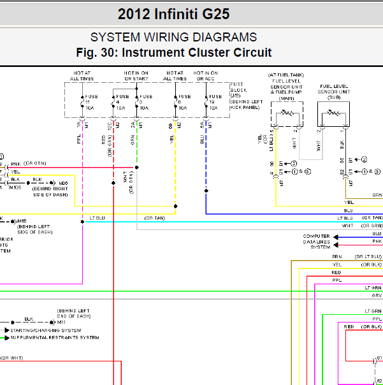Click the "M106" connector label
Viewport: 383px width, 385px height.
tap(15, 187)
